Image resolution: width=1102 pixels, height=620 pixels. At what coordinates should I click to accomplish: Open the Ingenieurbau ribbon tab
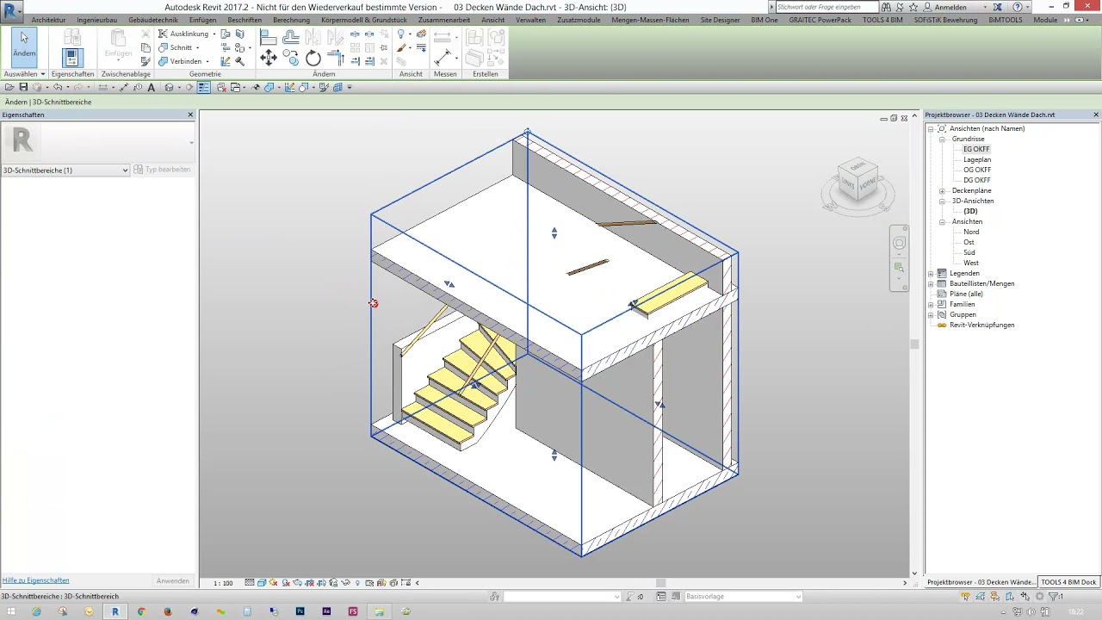(x=96, y=20)
